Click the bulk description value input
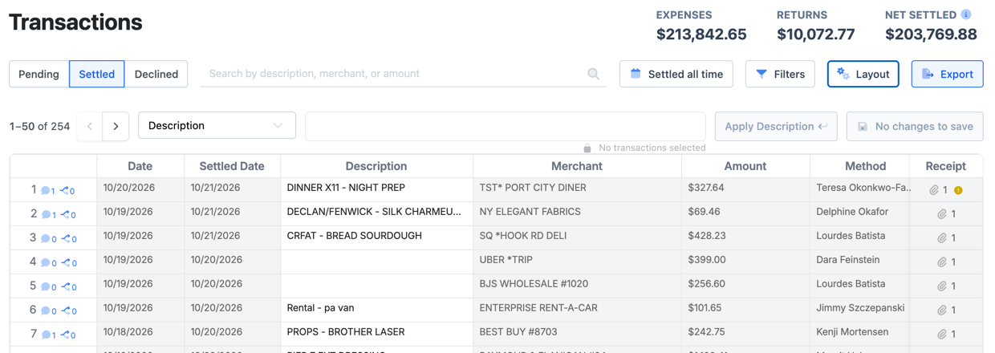This screenshot has height=353, width=995. click(506, 126)
